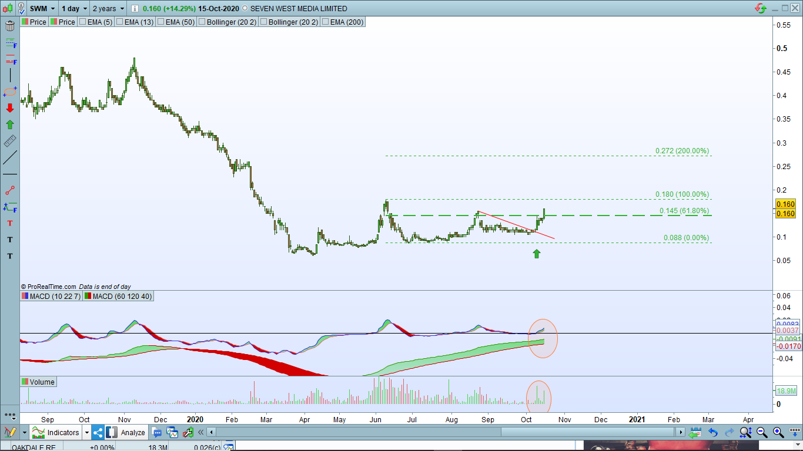Enable the EMA (50) checkbox

click(x=161, y=22)
